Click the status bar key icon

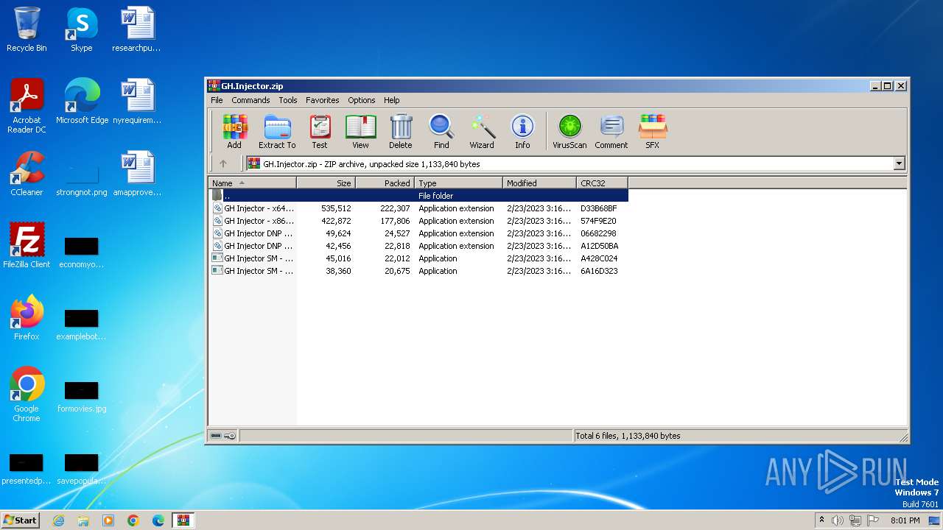tap(230, 436)
